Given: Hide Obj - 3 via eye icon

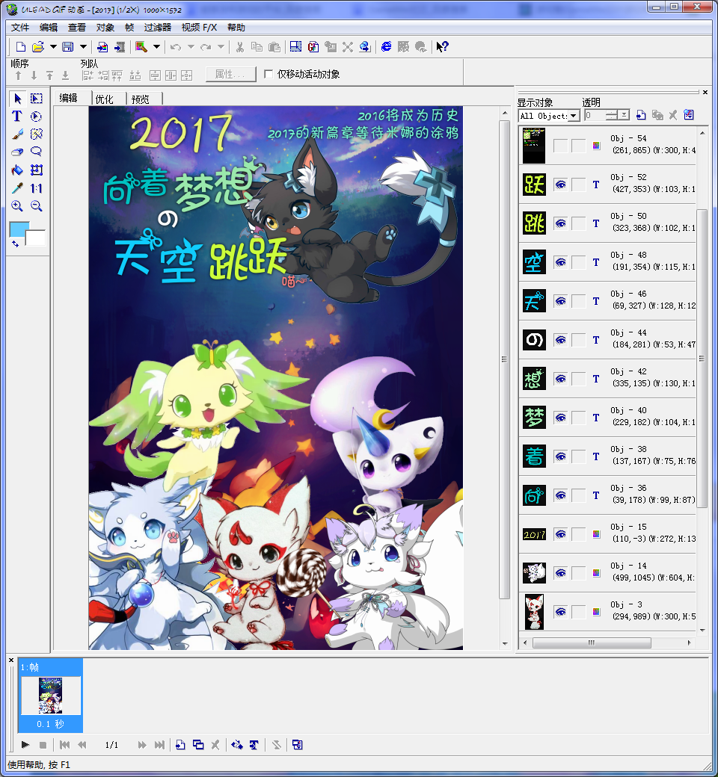Looking at the screenshot, I should click(x=561, y=612).
